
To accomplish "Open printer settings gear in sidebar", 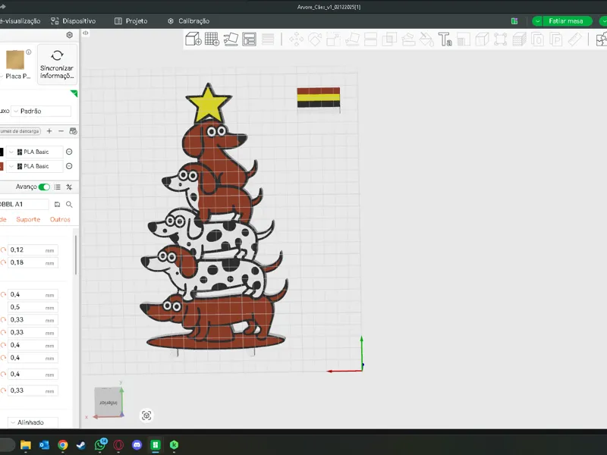I will pos(69,35).
